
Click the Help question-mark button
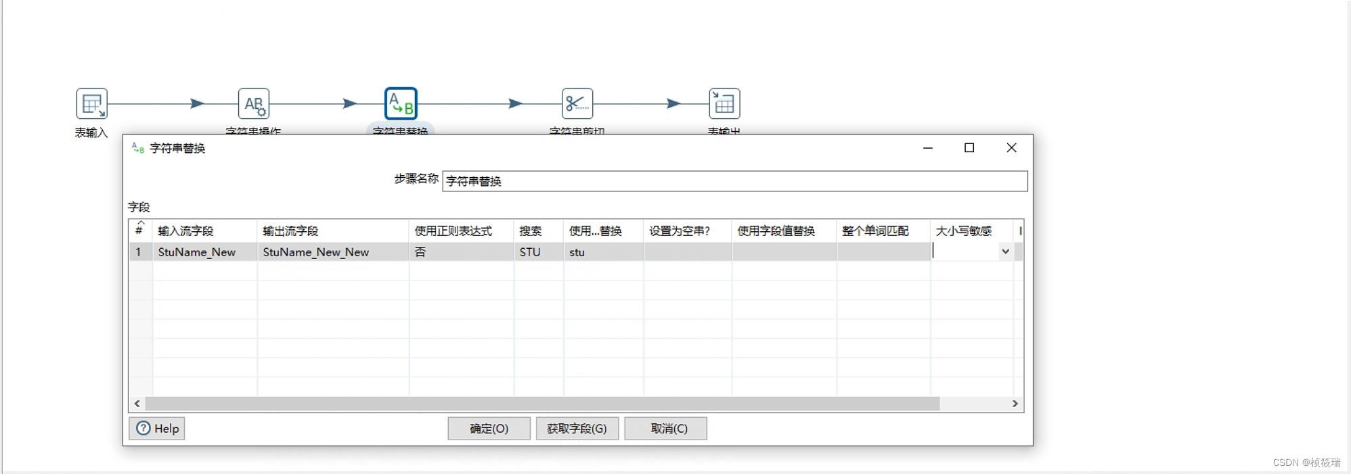point(157,428)
